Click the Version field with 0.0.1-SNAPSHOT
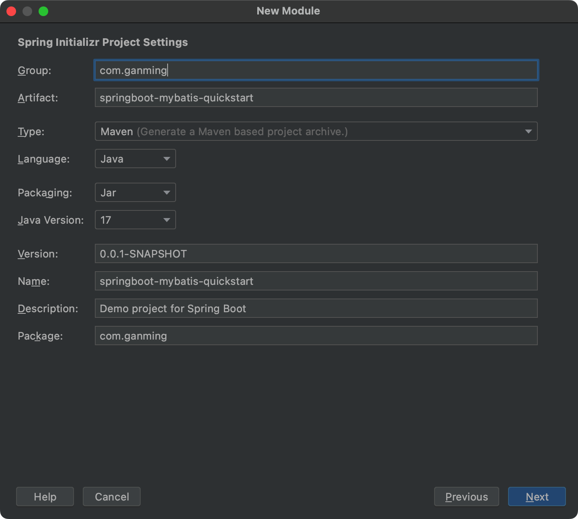Viewport: 578px width, 519px height. click(x=316, y=254)
